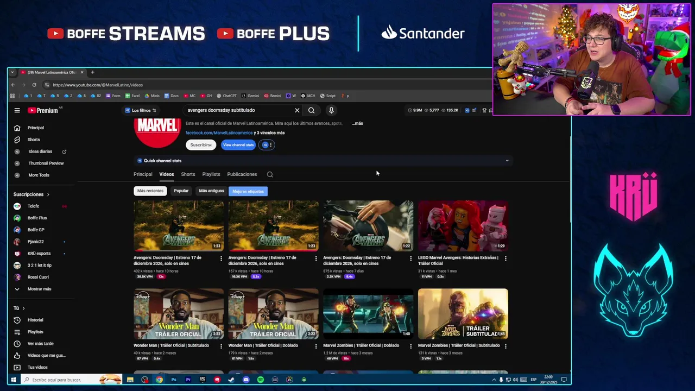The image size is (695, 391).
Task: Open the Chrome apps grid shortcut
Action: click(x=12, y=96)
